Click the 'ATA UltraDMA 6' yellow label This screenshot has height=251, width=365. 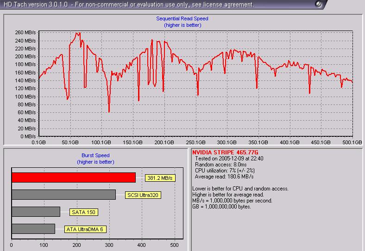point(85,229)
